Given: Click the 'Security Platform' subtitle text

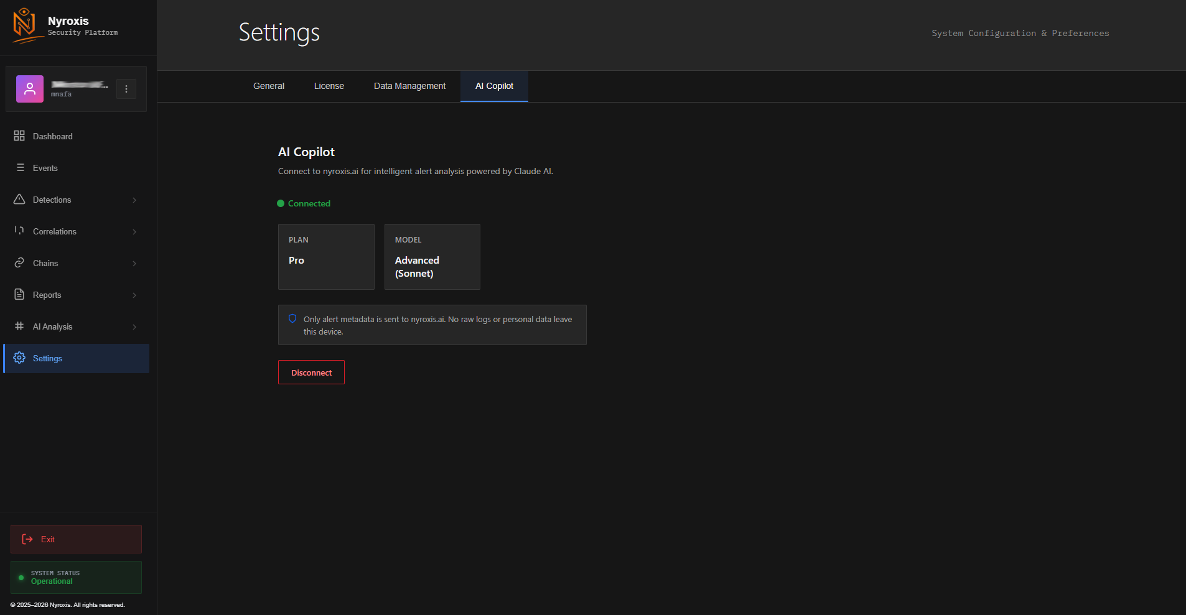Looking at the screenshot, I should pos(83,32).
